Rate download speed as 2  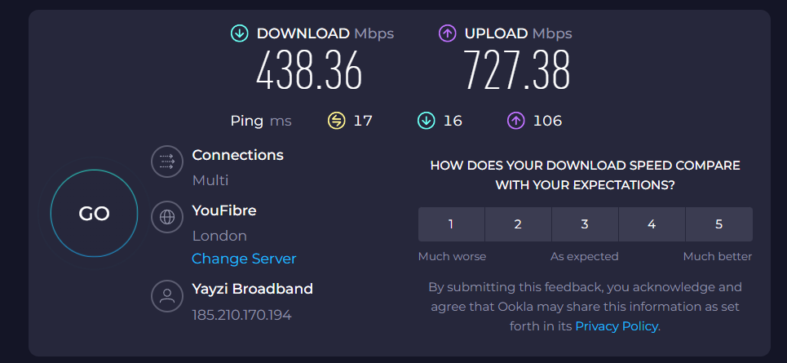point(518,224)
